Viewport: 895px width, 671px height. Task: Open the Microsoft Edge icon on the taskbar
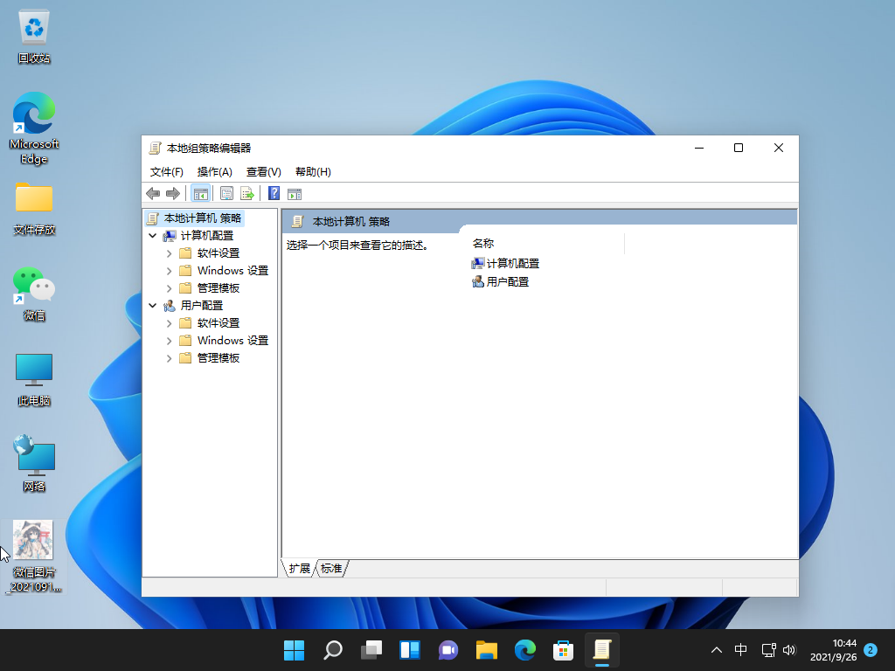[x=525, y=650]
